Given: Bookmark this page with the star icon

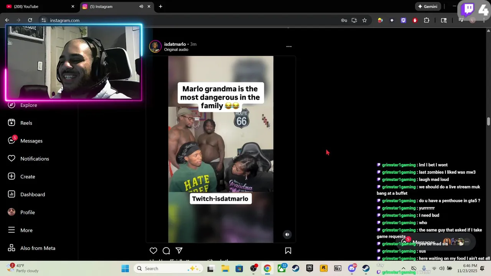Looking at the screenshot, I should (x=364, y=20).
